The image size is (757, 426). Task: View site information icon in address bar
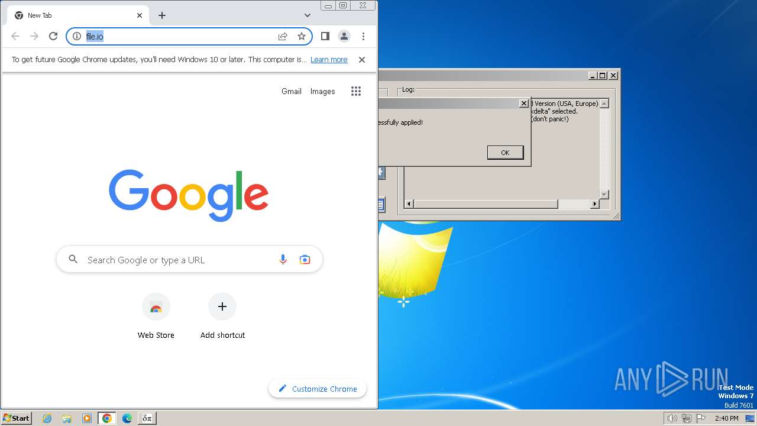[x=76, y=36]
